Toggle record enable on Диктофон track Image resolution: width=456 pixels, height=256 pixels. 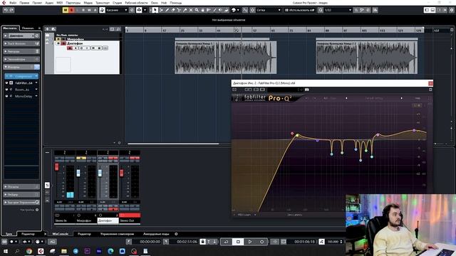[70, 48]
